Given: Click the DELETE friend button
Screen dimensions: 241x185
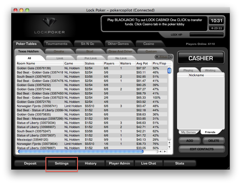Looking at the screenshot, I should pos(214,141).
